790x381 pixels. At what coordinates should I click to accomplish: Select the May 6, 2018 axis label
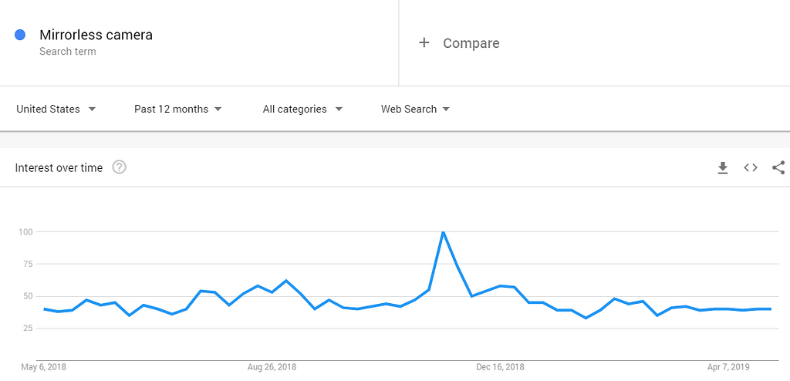point(43,367)
